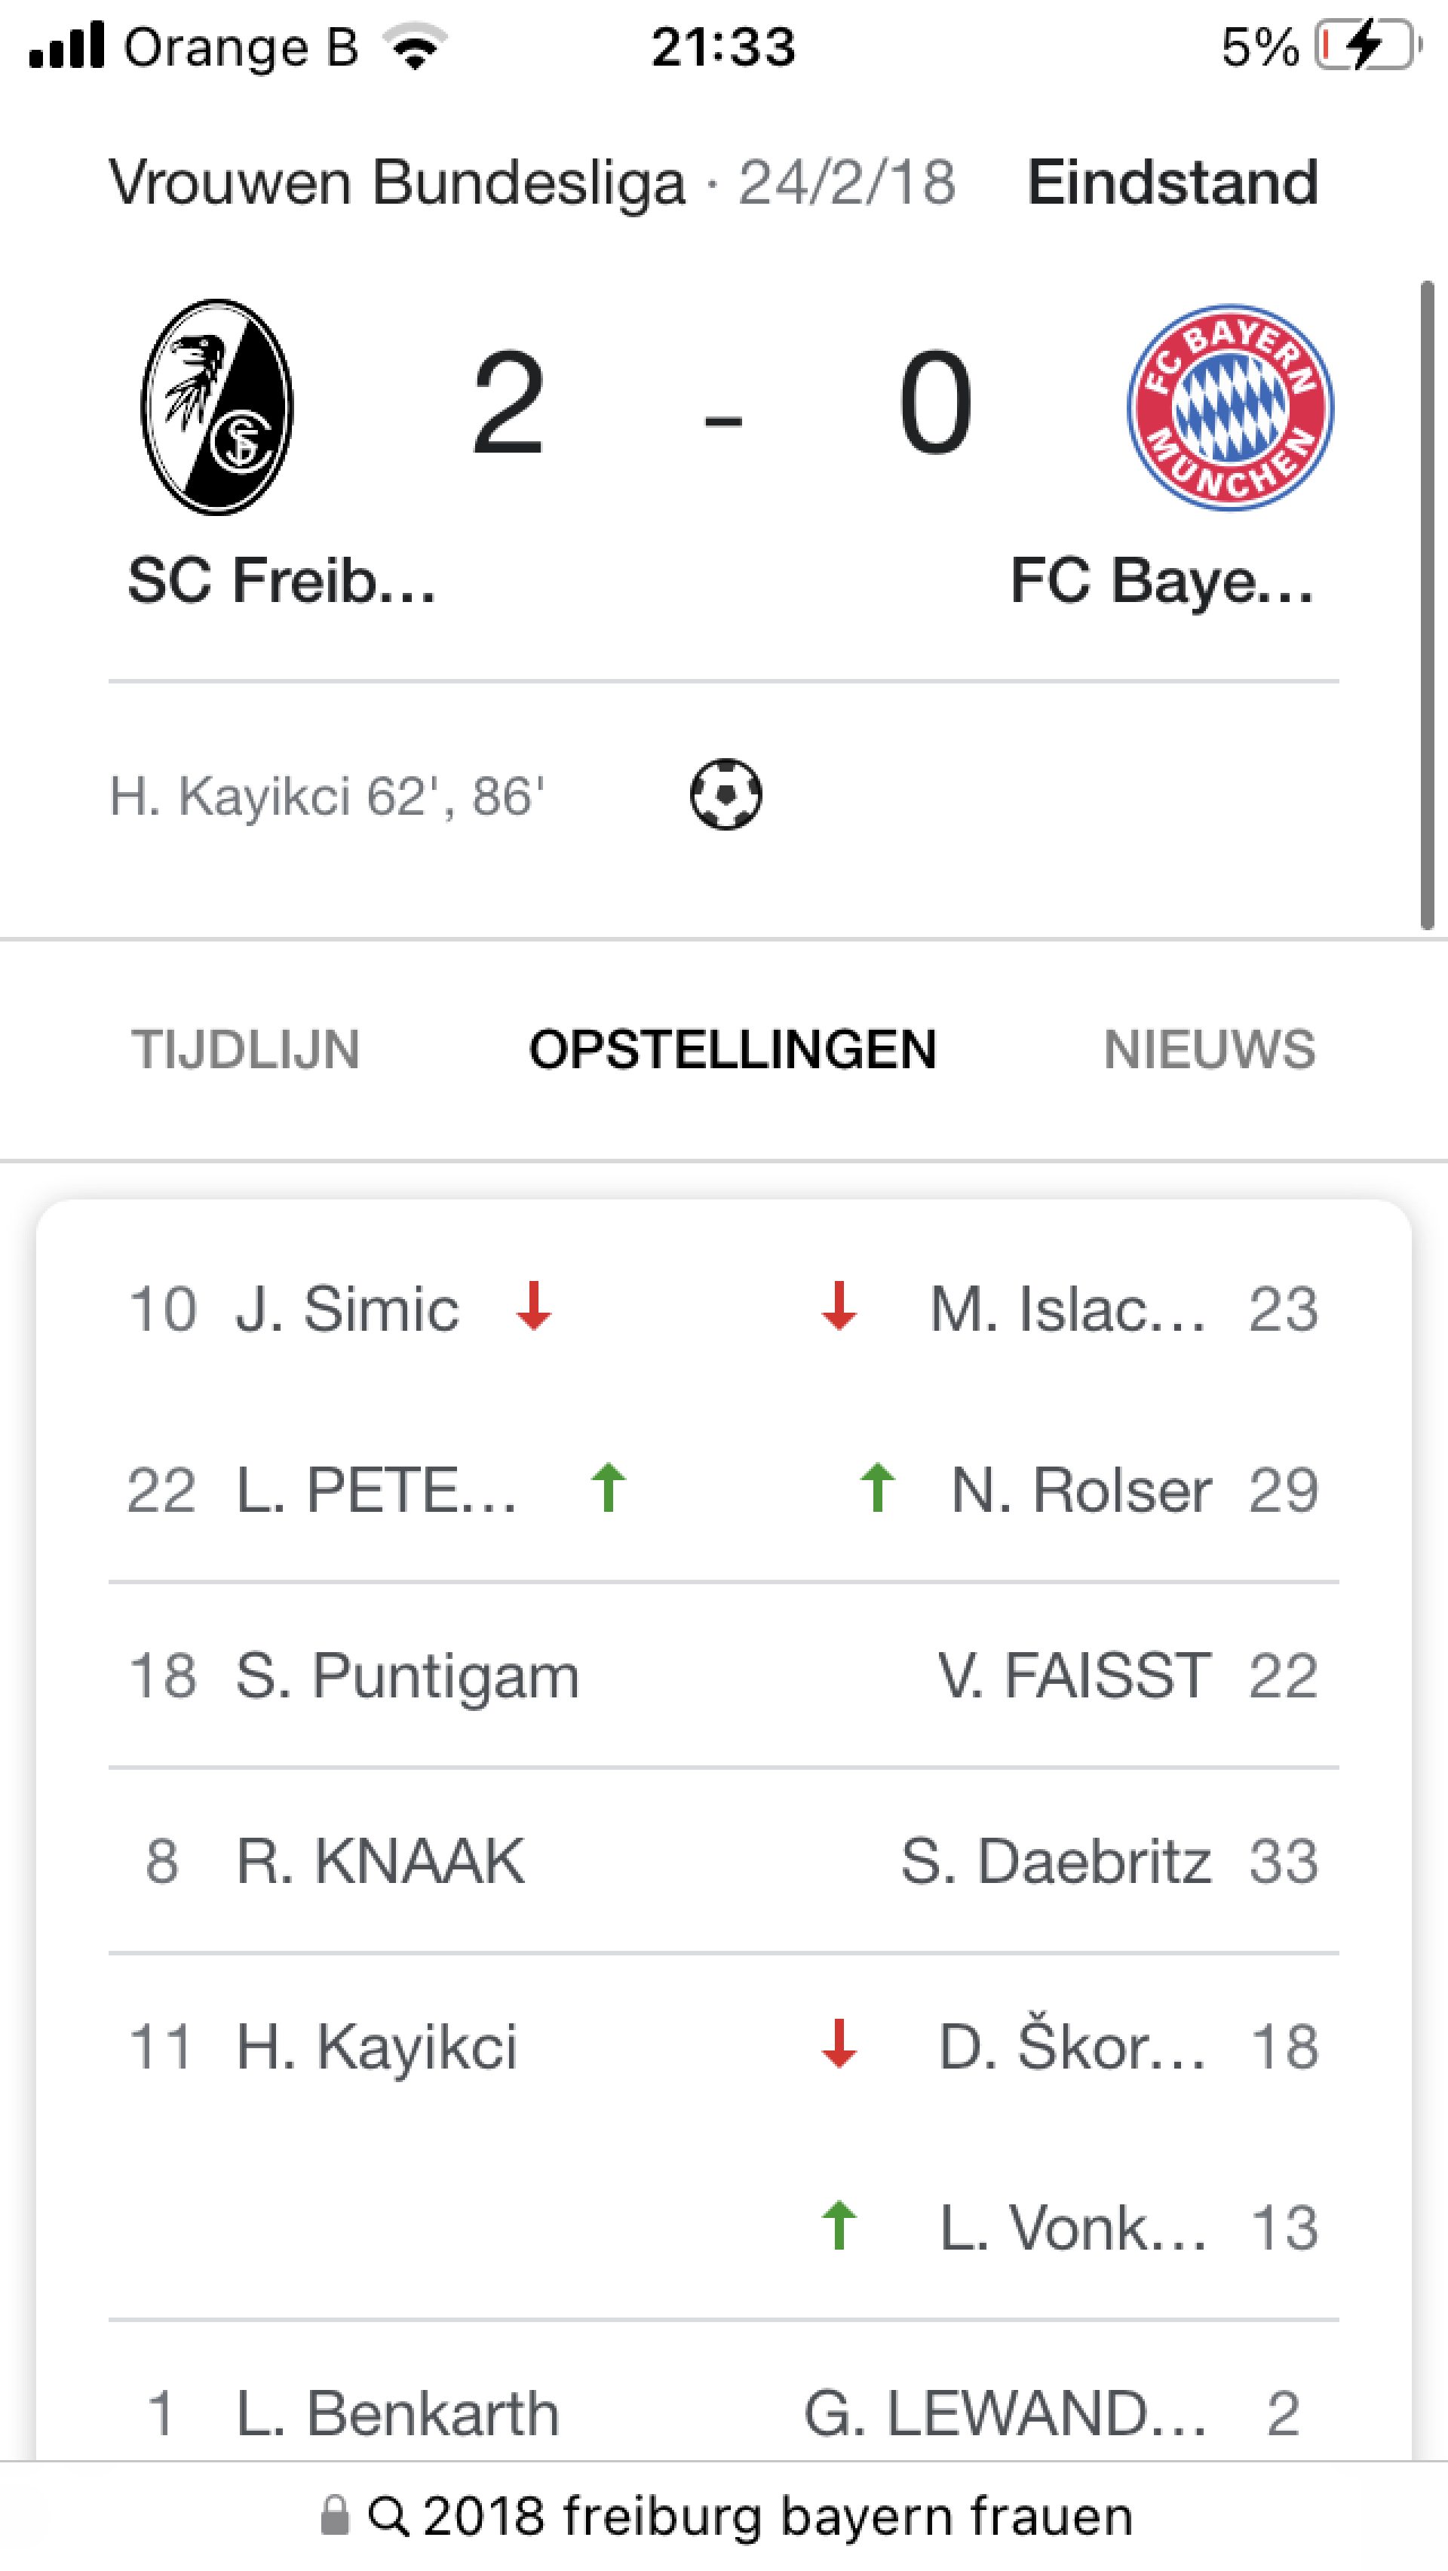Select goalkeeper L. Benkarth in lineup
The width and height of the screenshot is (1448, 2571).
point(396,2413)
